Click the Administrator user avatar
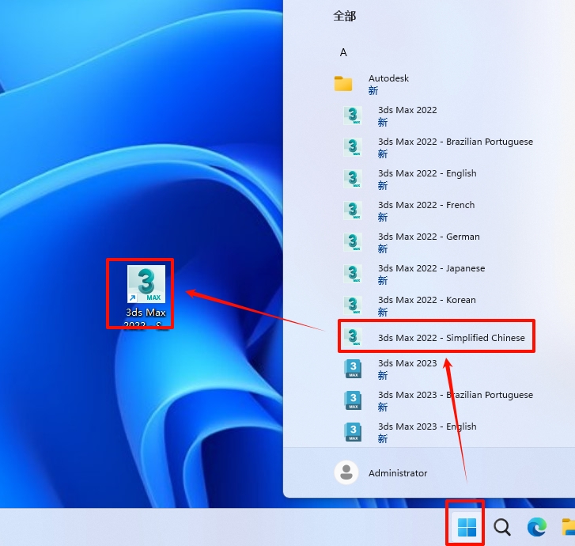The image size is (575, 546). point(346,472)
